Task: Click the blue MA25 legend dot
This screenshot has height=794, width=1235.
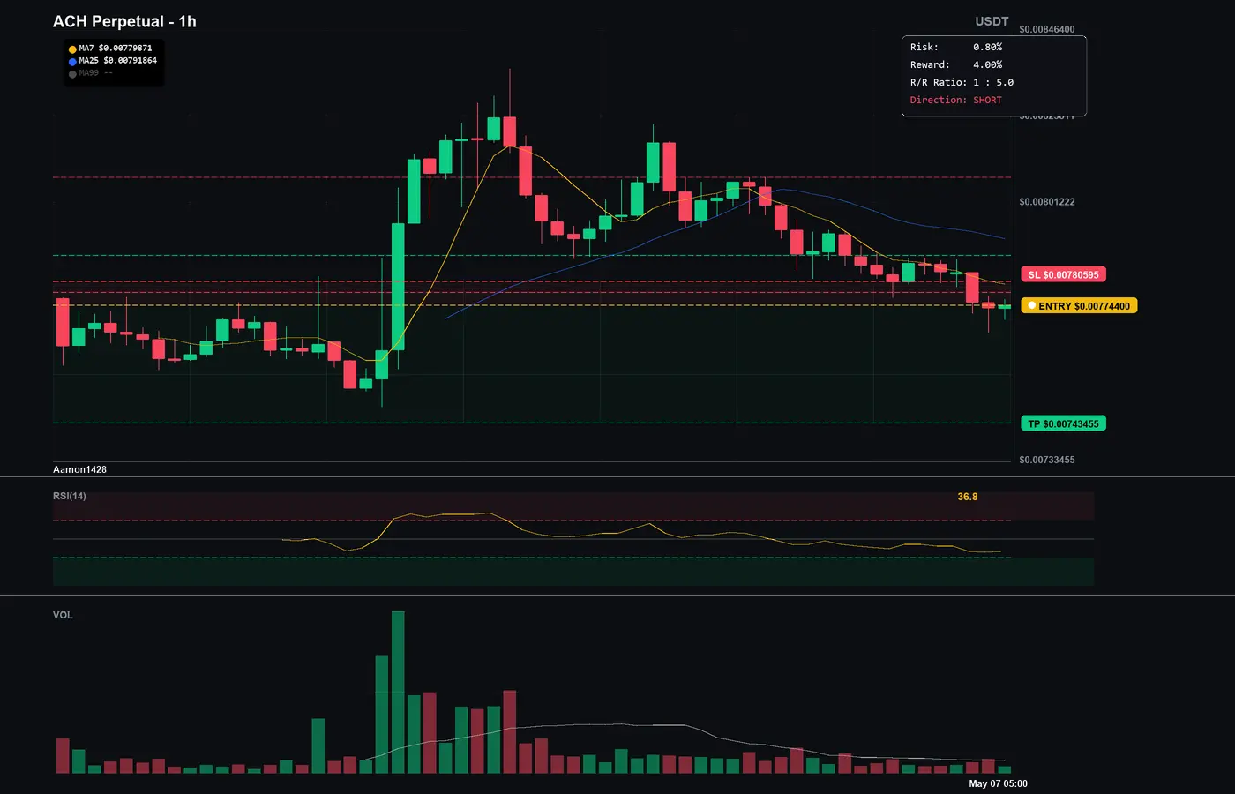Action: pyautogui.click(x=72, y=62)
